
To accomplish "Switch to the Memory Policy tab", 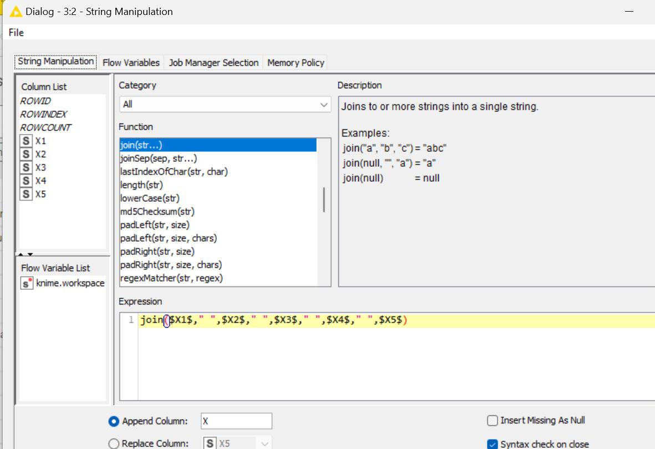I will (x=296, y=63).
